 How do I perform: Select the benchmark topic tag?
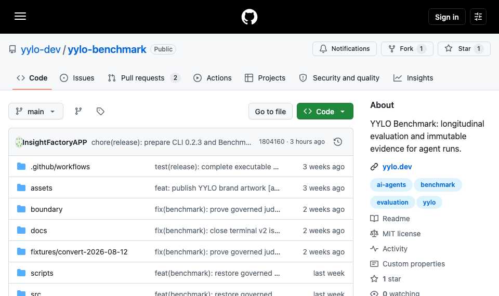click(438, 185)
